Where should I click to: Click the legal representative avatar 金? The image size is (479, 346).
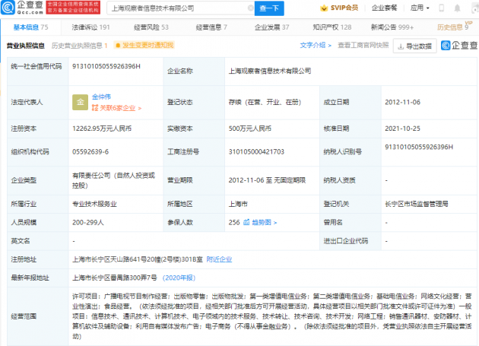click(x=79, y=102)
